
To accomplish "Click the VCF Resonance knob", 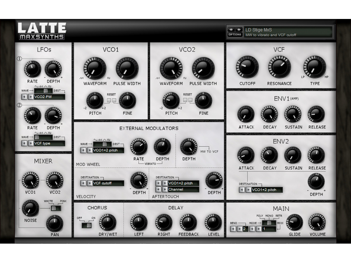I will click(280, 67).
